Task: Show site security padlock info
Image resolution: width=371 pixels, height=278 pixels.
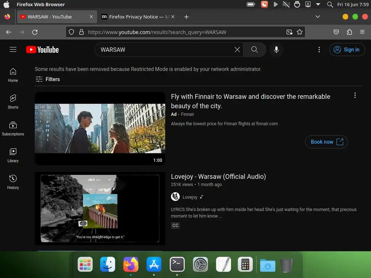Action: coord(82,32)
